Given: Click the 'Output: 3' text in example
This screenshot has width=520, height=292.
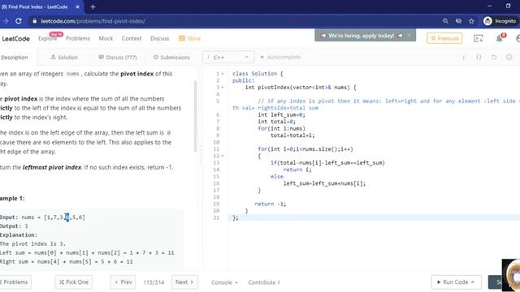Looking at the screenshot, I should 14,226.
